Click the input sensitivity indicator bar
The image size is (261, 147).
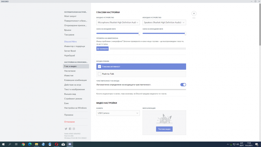141,90
